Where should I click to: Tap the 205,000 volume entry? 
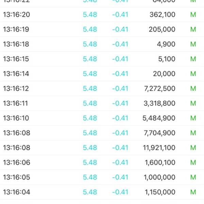(x=162, y=29)
